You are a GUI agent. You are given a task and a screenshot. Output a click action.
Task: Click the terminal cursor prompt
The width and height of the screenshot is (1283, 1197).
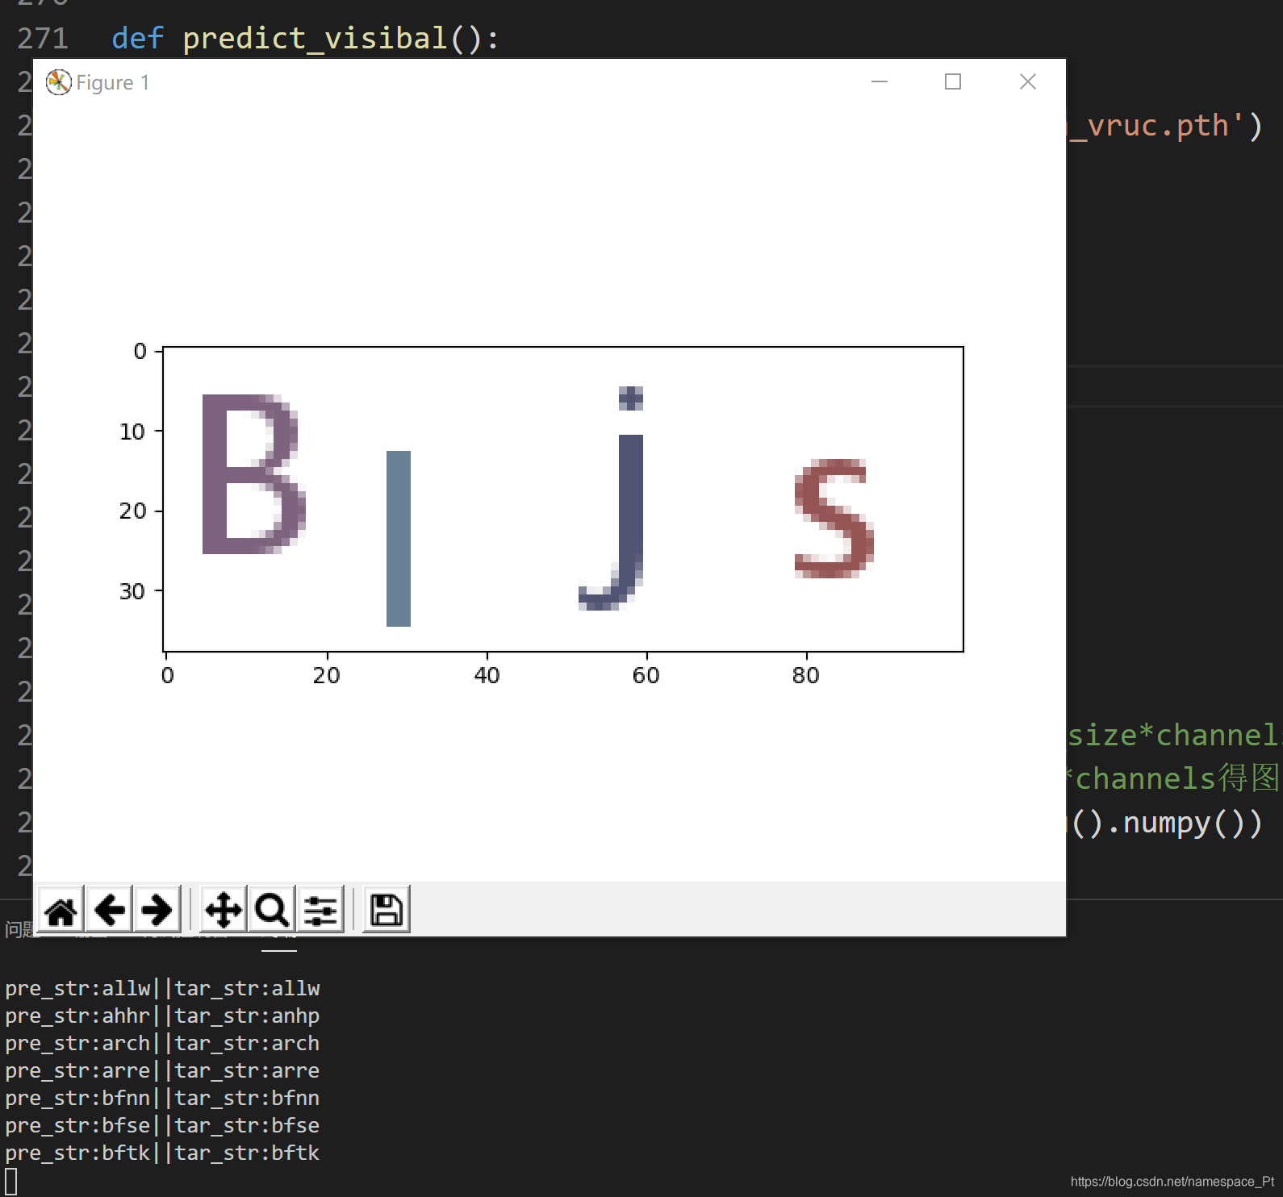coord(11,1182)
